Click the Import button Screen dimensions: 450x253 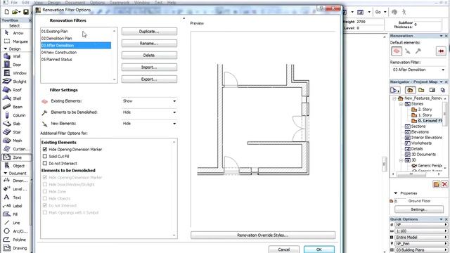[149, 67]
